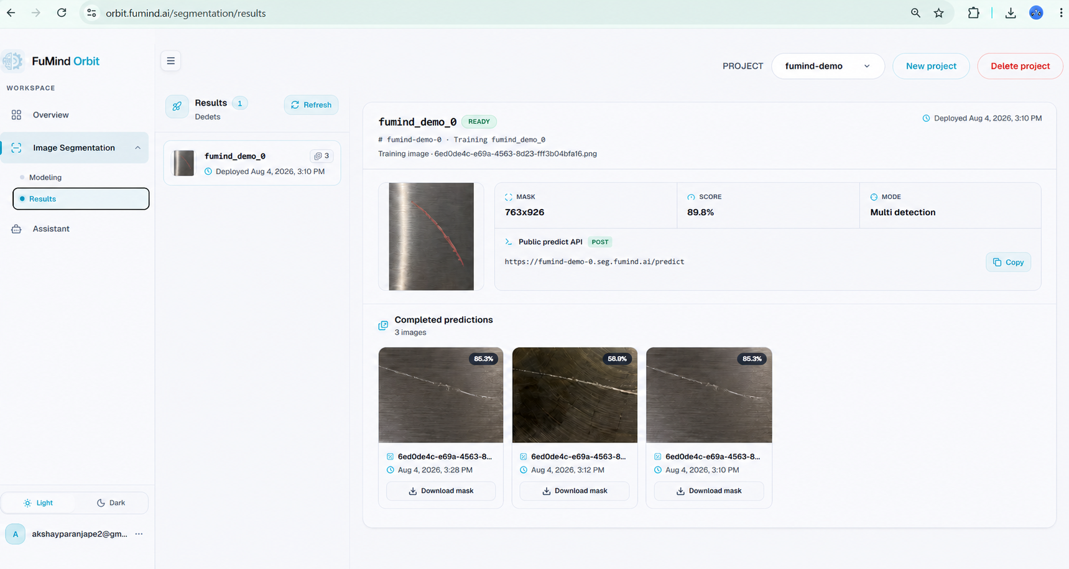Bookmark this page with the star
This screenshot has width=1069, height=569.
[939, 12]
